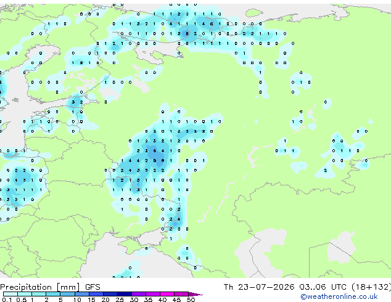Image resolution: width=391 pixels, height=302 pixels.
Task: Click the 40–45 mm legend swatch
Action: 167,294
